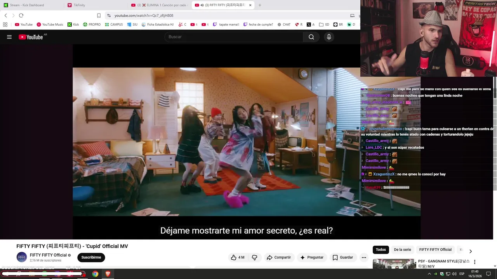Select the FIFTY FIFTY Official filter chip
497x279 pixels.
(x=435, y=250)
